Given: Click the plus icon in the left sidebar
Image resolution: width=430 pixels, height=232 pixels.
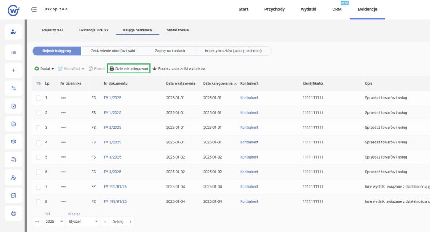Looking at the screenshot, I should (13, 70).
